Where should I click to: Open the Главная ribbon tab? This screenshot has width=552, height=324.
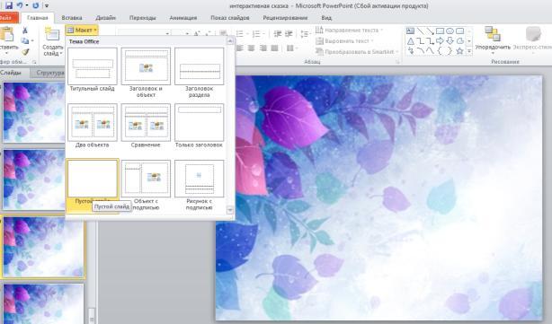tap(38, 18)
